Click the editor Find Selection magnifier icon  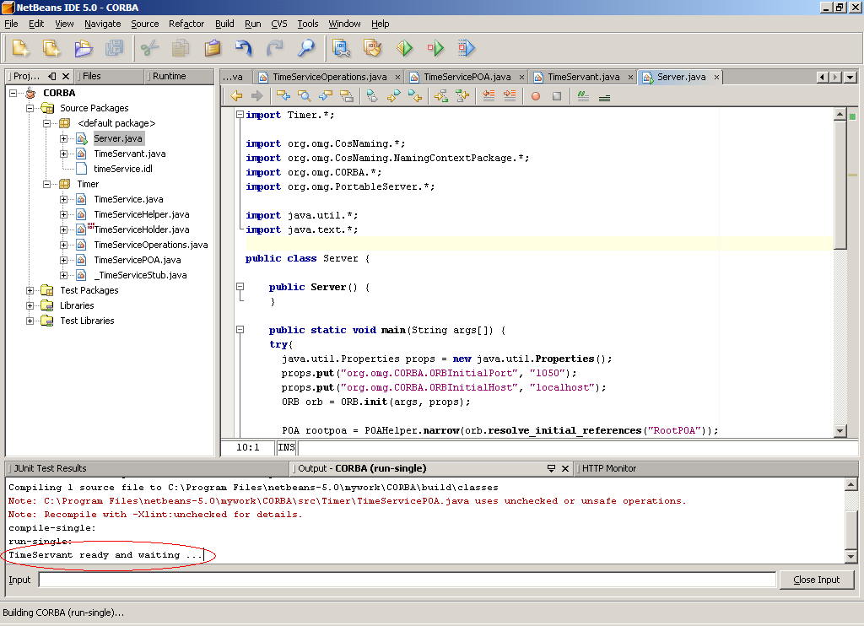tap(304, 96)
